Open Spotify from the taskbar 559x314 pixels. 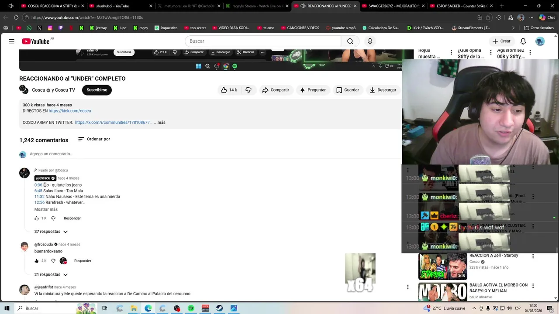click(x=191, y=308)
